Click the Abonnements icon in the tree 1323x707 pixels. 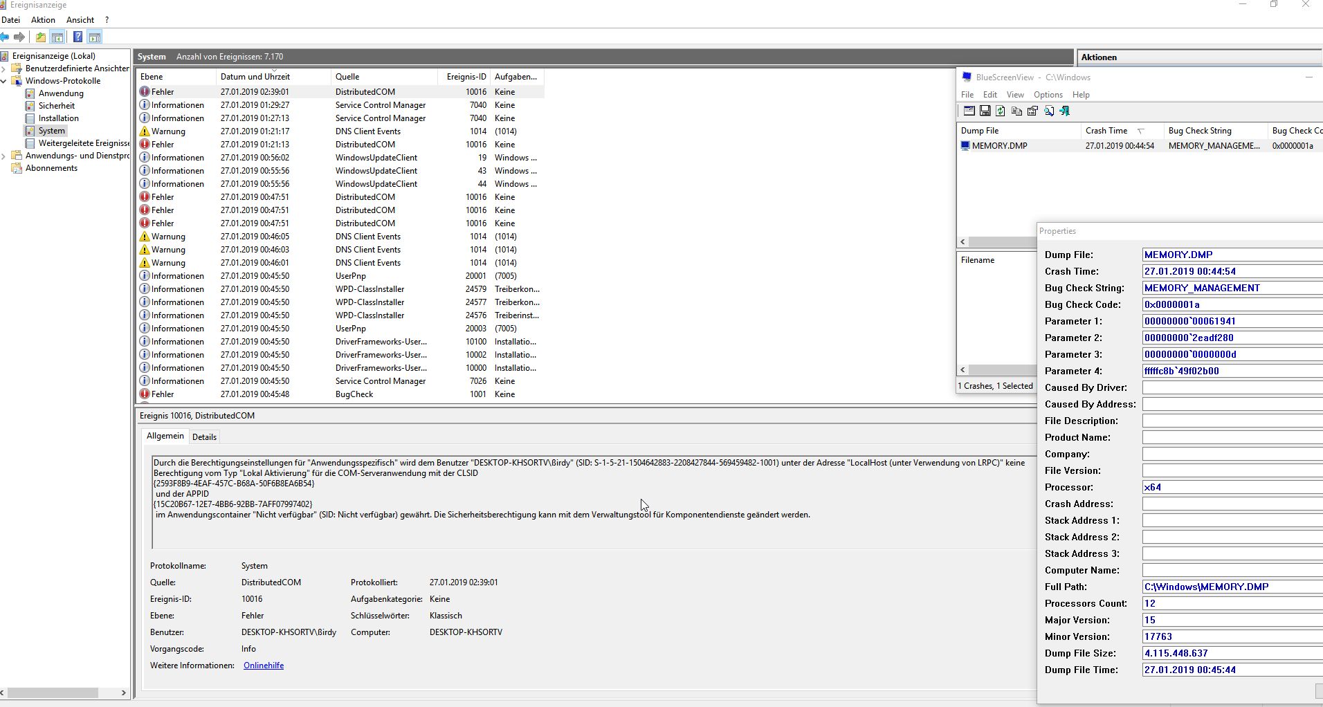[17, 168]
